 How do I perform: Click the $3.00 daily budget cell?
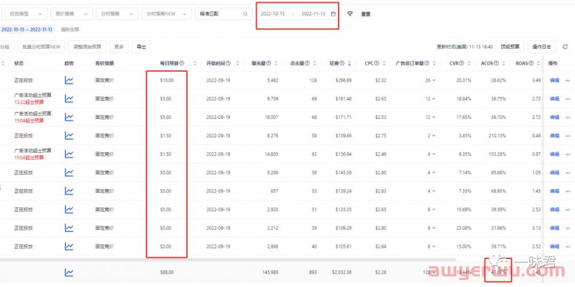(166, 246)
